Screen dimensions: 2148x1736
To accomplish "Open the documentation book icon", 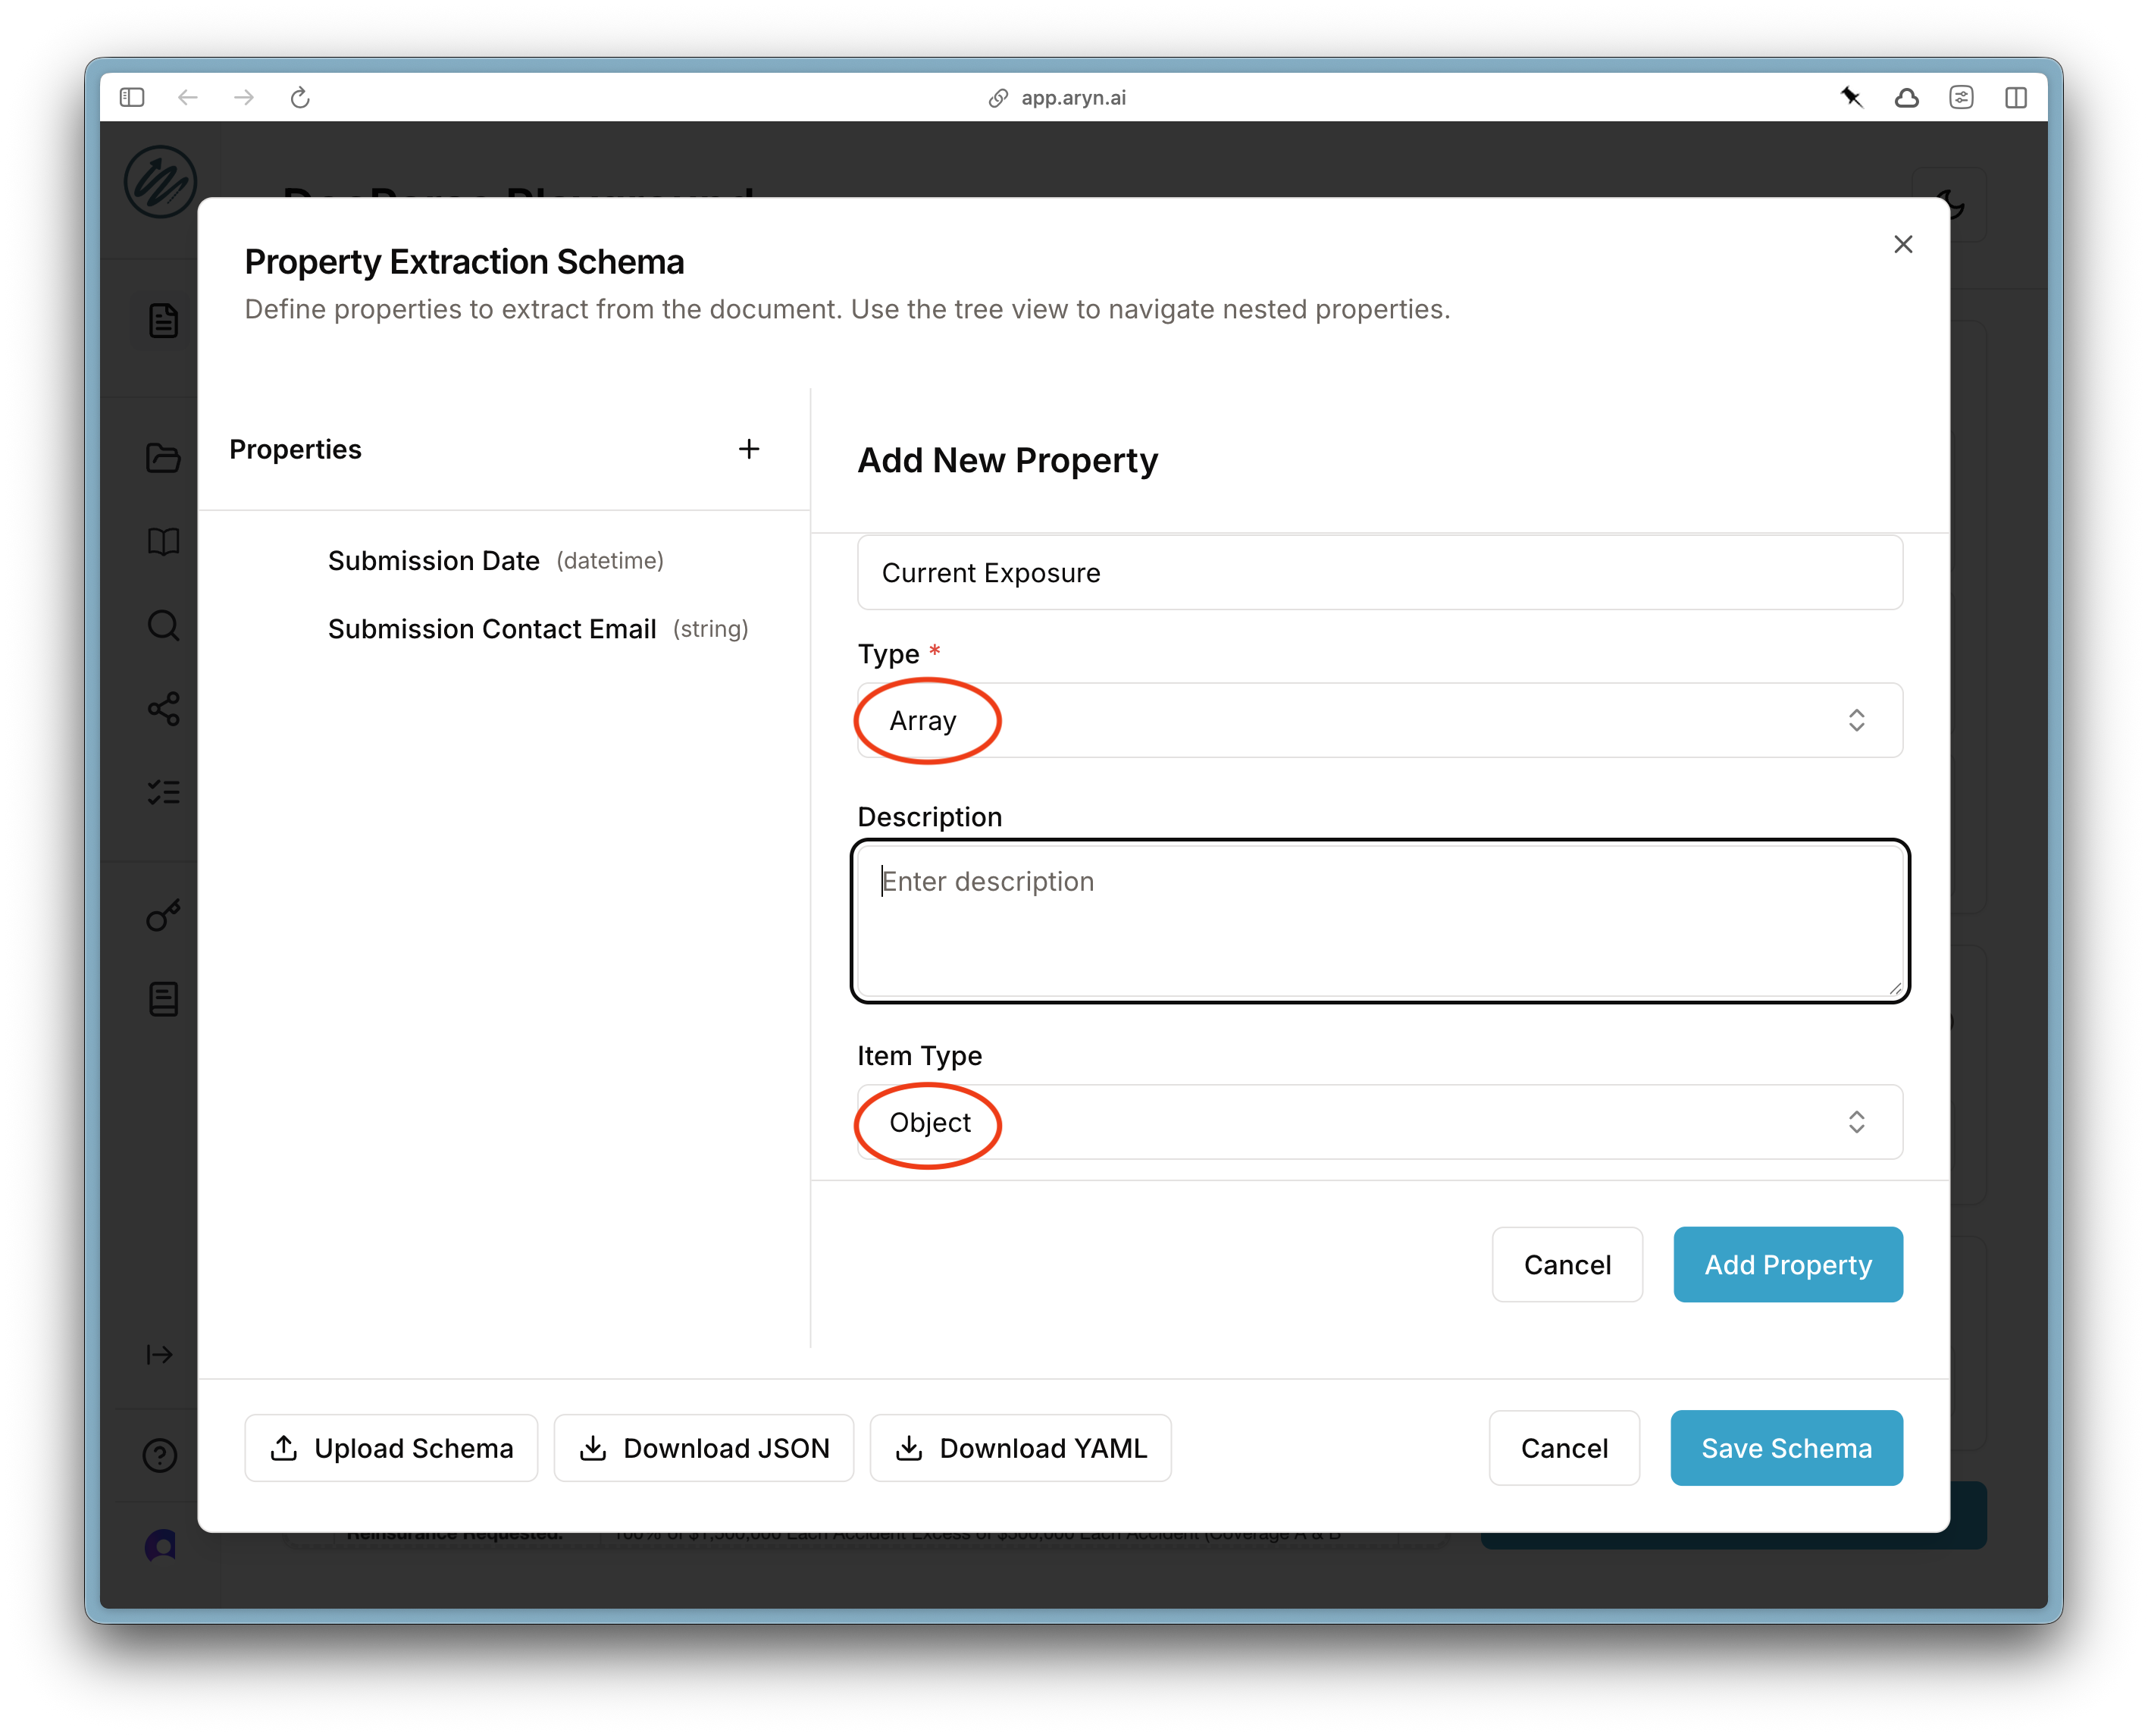I will (163, 543).
